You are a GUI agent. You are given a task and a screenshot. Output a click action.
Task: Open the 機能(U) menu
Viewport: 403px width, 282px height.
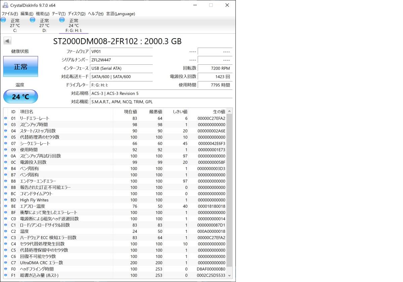pyautogui.click(x=43, y=14)
